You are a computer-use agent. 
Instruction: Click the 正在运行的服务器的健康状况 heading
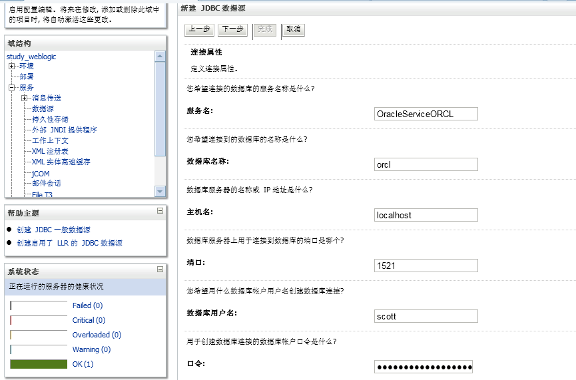(x=56, y=286)
